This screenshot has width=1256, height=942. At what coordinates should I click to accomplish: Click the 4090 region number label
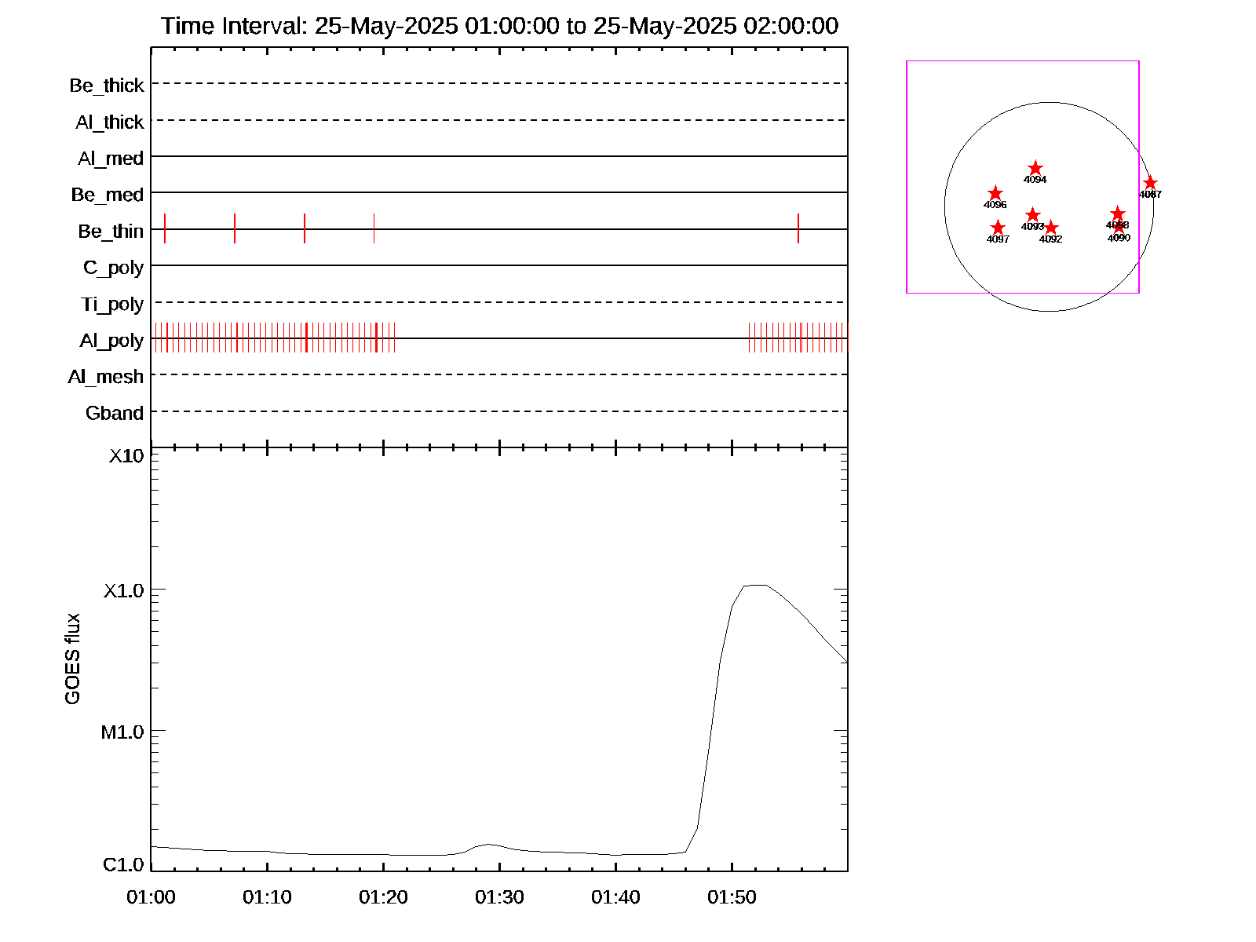click(1119, 238)
